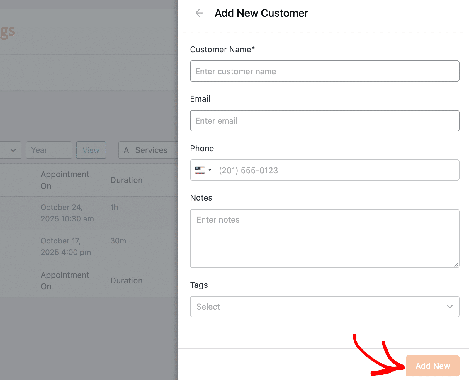Click the phone number input field
Image resolution: width=469 pixels, height=380 pixels.
point(337,170)
